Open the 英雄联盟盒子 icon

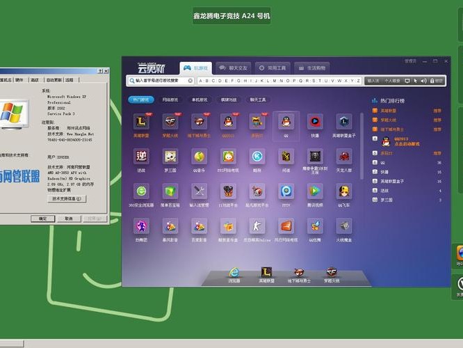click(x=343, y=122)
